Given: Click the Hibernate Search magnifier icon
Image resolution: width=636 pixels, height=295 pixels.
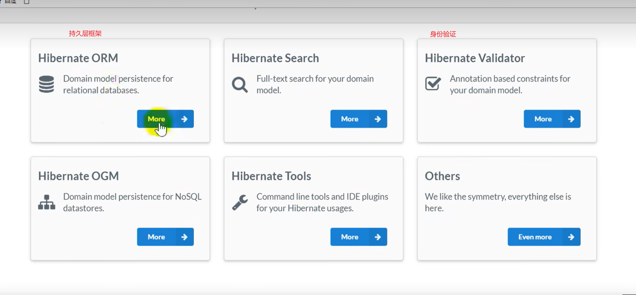Looking at the screenshot, I should 240,84.
